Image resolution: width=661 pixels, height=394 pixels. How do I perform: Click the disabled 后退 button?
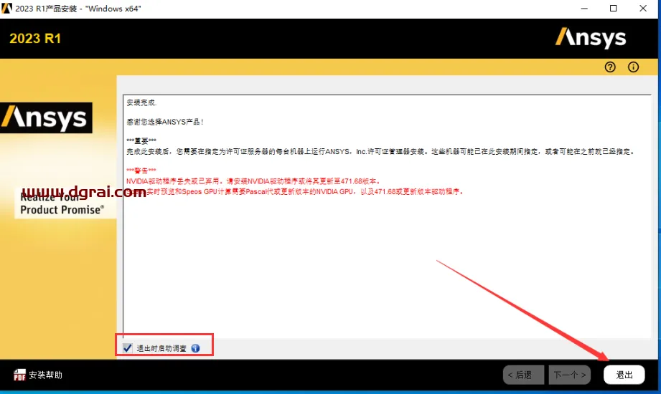(x=524, y=375)
